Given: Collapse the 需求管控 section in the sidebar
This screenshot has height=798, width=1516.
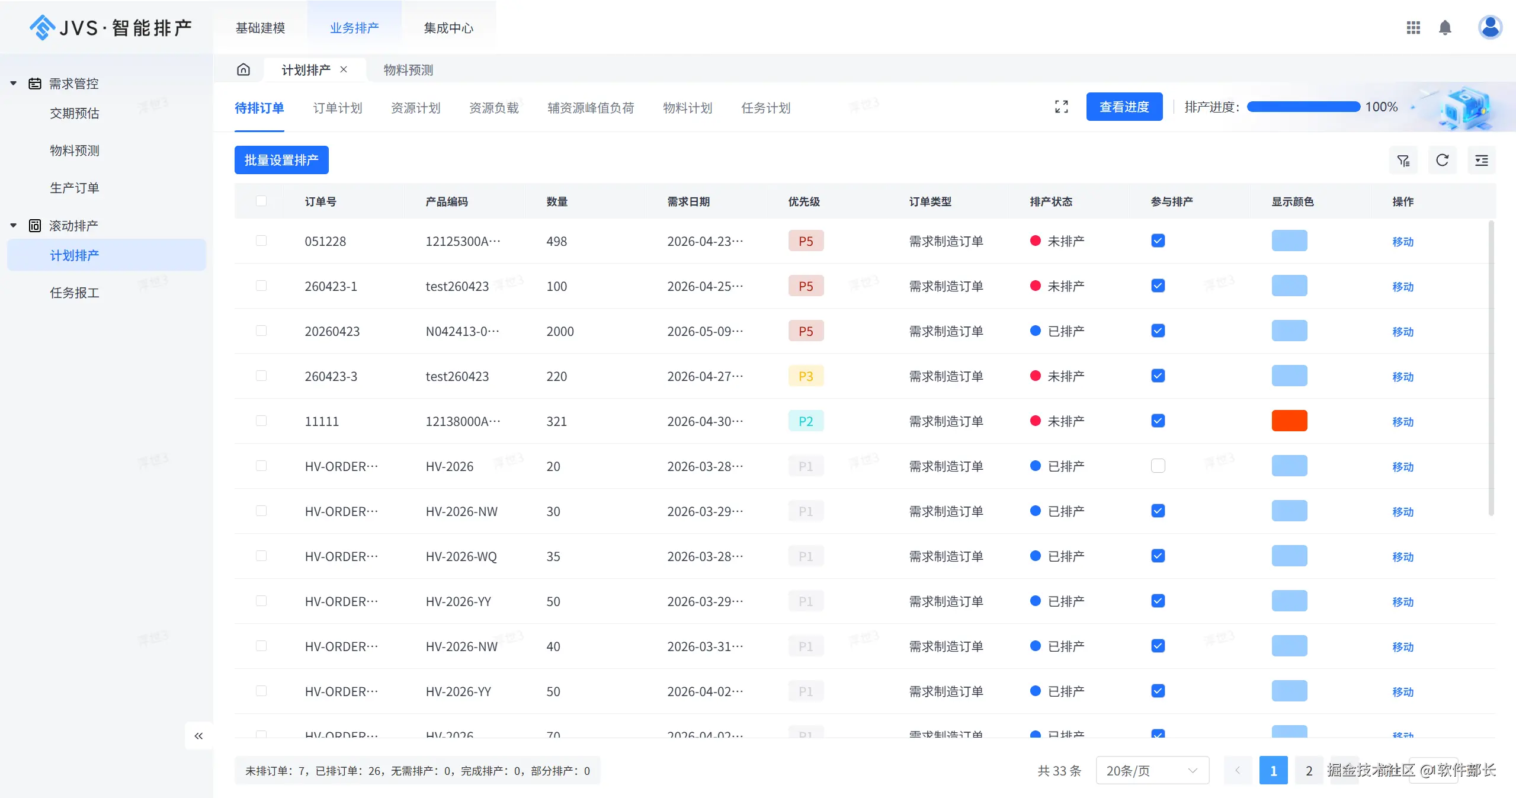Looking at the screenshot, I should click(13, 83).
